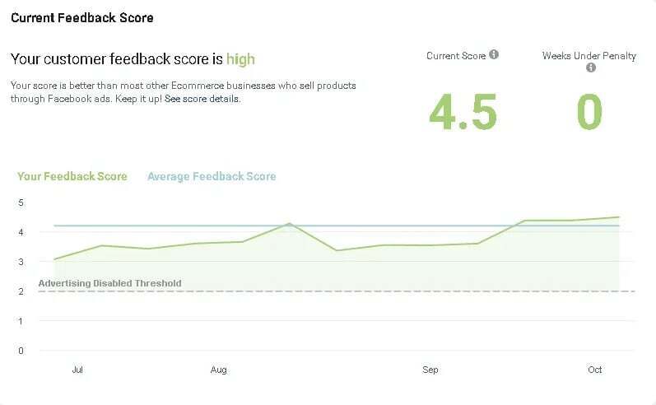This screenshot has height=405, width=656.
Task: Click the Jul label on the x-axis
Action: pyautogui.click(x=77, y=370)
